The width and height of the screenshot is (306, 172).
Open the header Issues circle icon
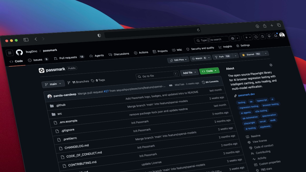point(256,37)
